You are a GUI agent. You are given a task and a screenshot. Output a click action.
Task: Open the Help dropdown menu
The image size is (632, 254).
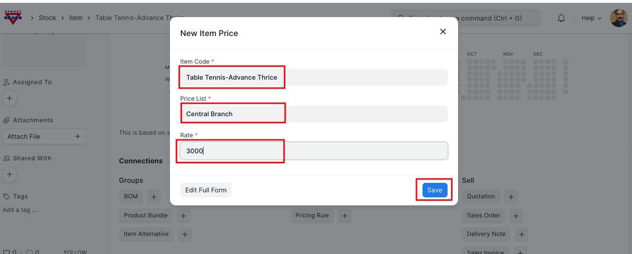pyautogui.click(x=591, y=18)
